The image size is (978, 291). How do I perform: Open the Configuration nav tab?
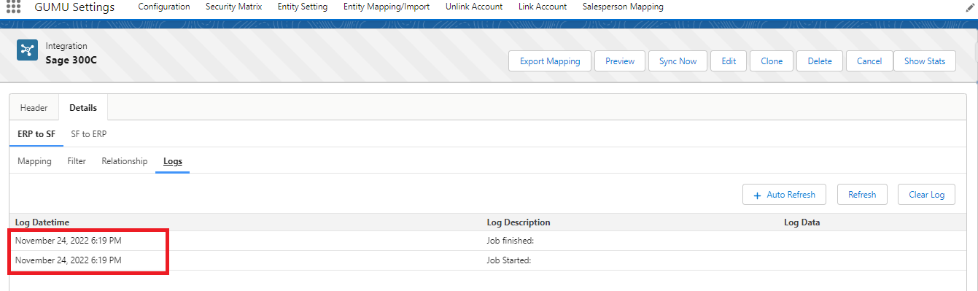click(x=164, y=7)
